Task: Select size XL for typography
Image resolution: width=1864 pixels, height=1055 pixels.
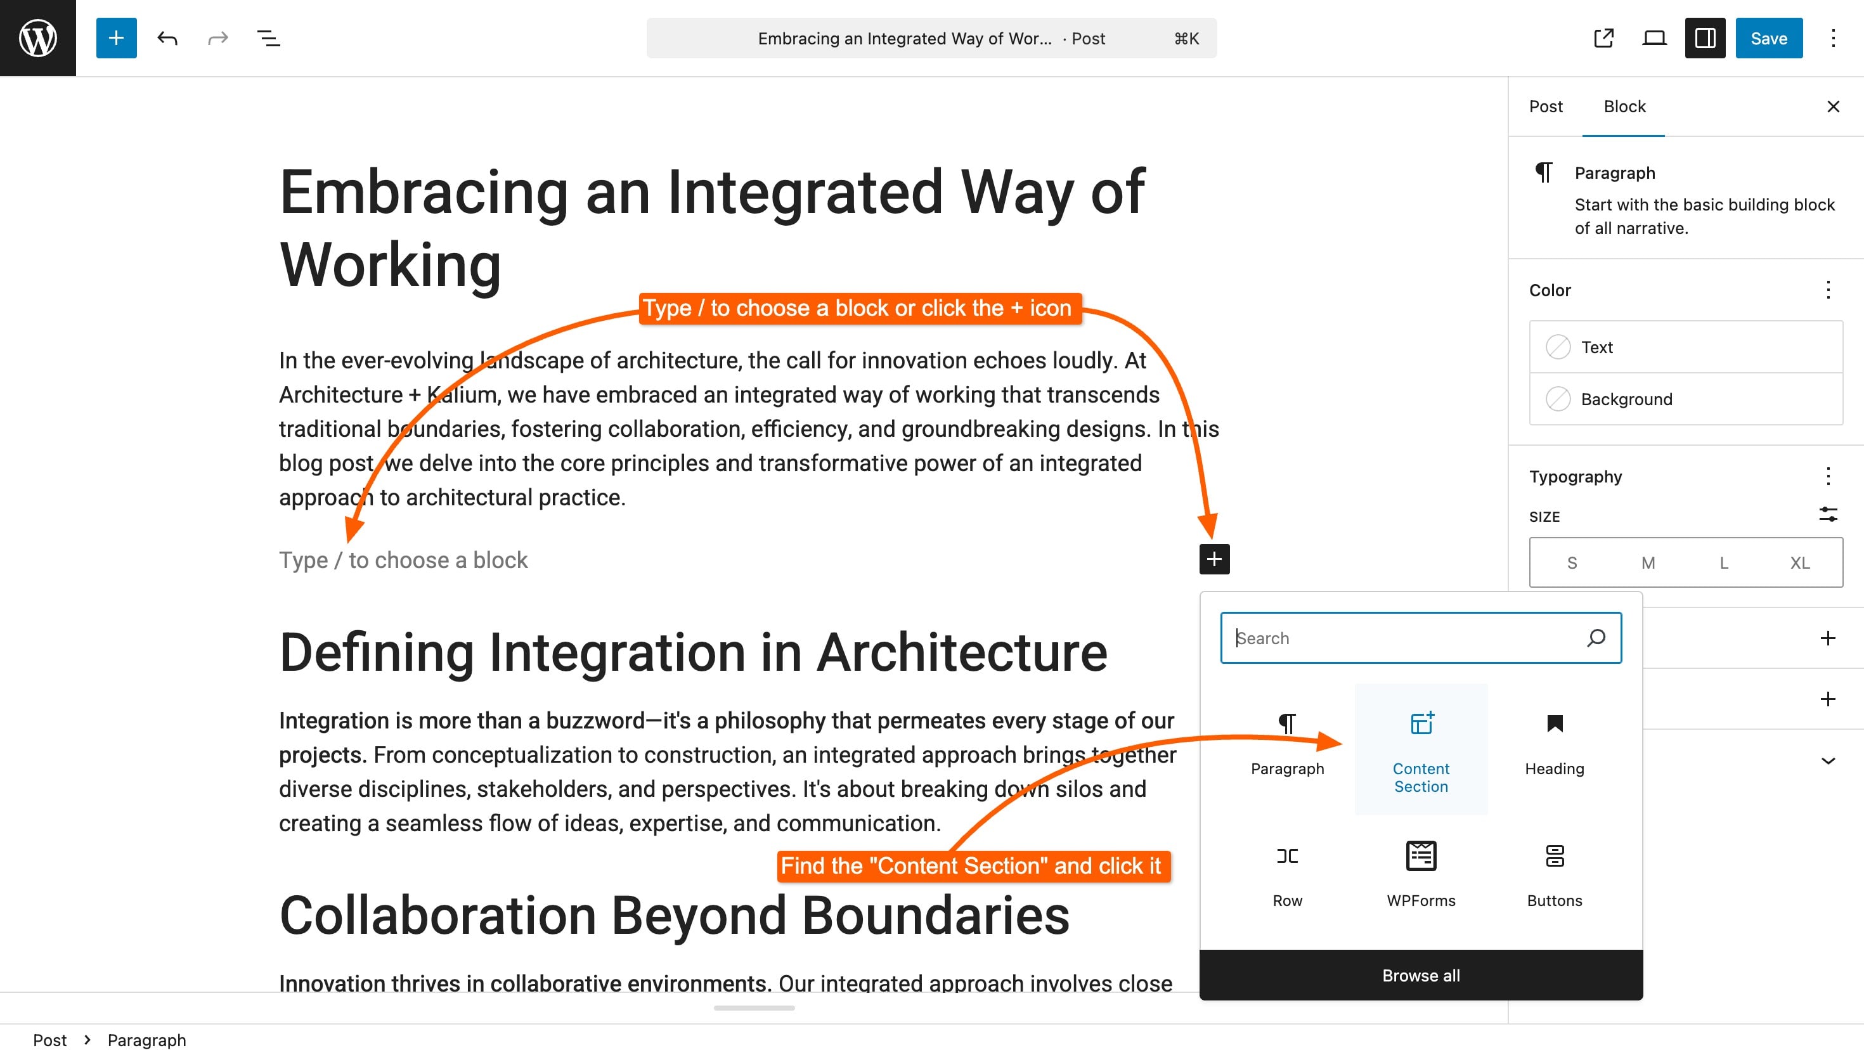Action: point(1799,563)
